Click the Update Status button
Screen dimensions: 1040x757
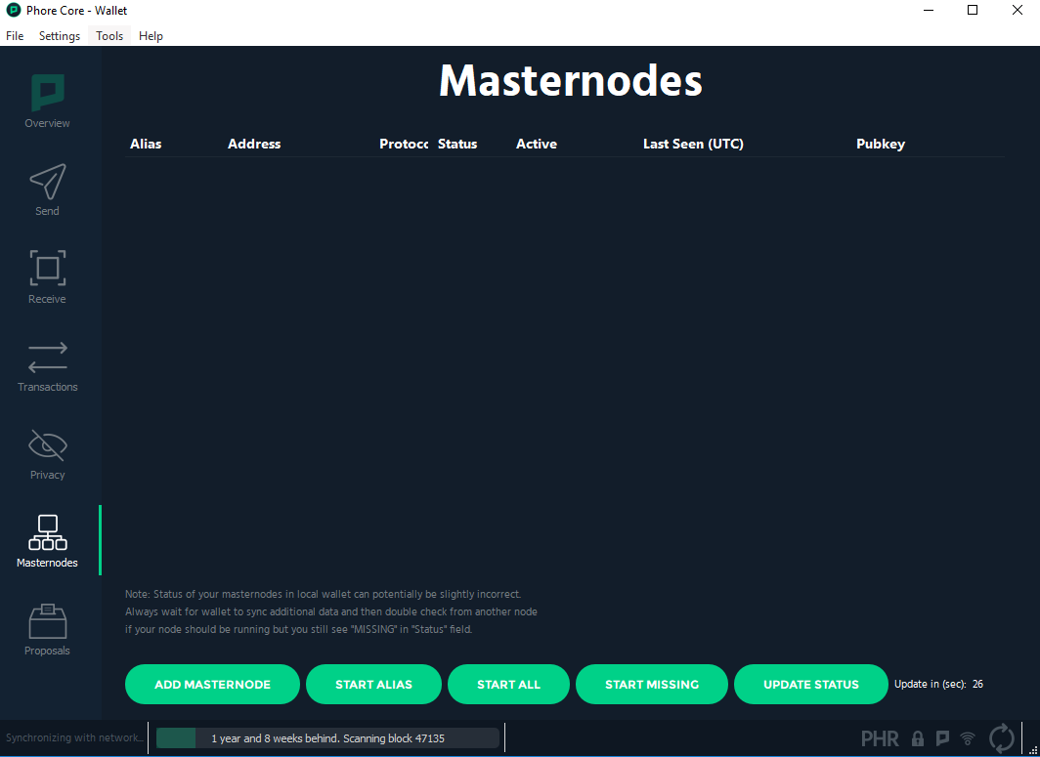811,684
